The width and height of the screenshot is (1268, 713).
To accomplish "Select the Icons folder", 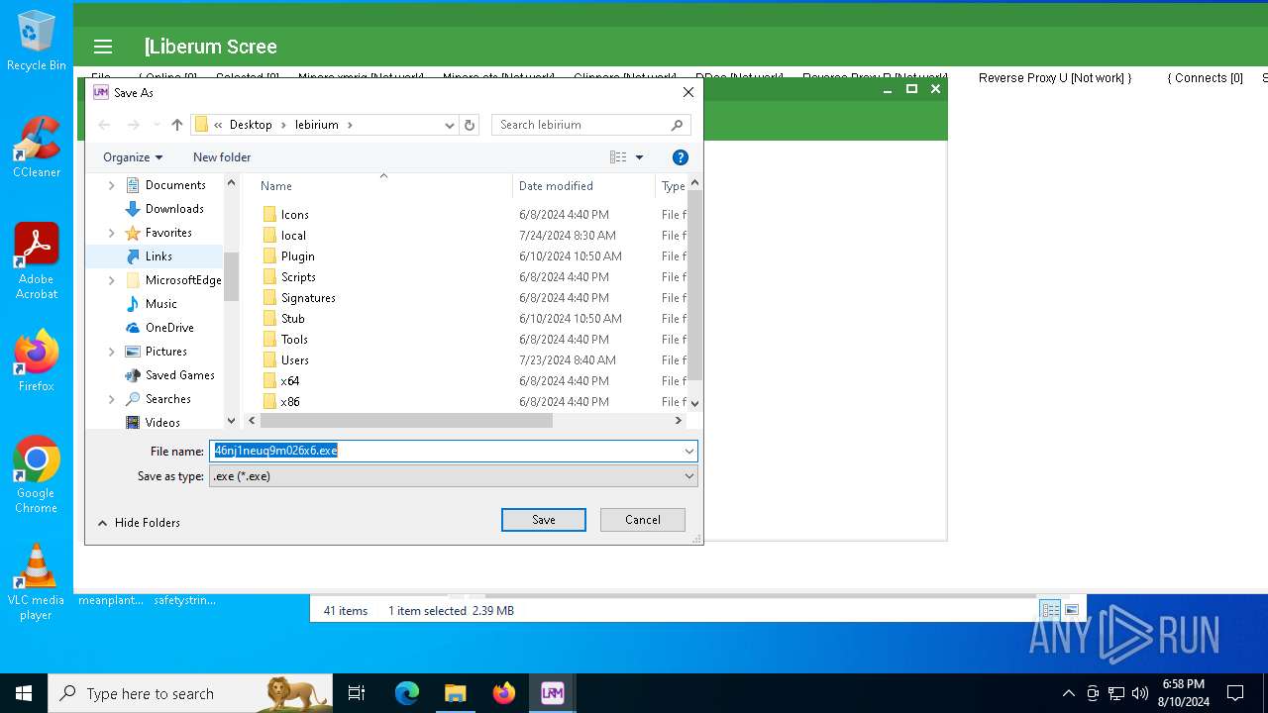I will [x=295, y=215].
